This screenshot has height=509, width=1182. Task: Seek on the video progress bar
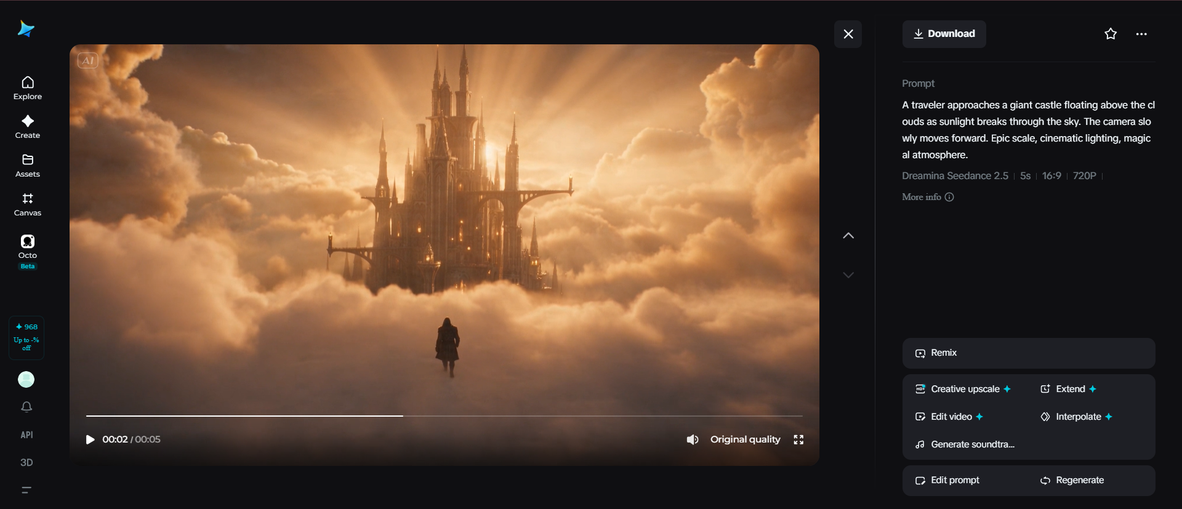point(444,416)
